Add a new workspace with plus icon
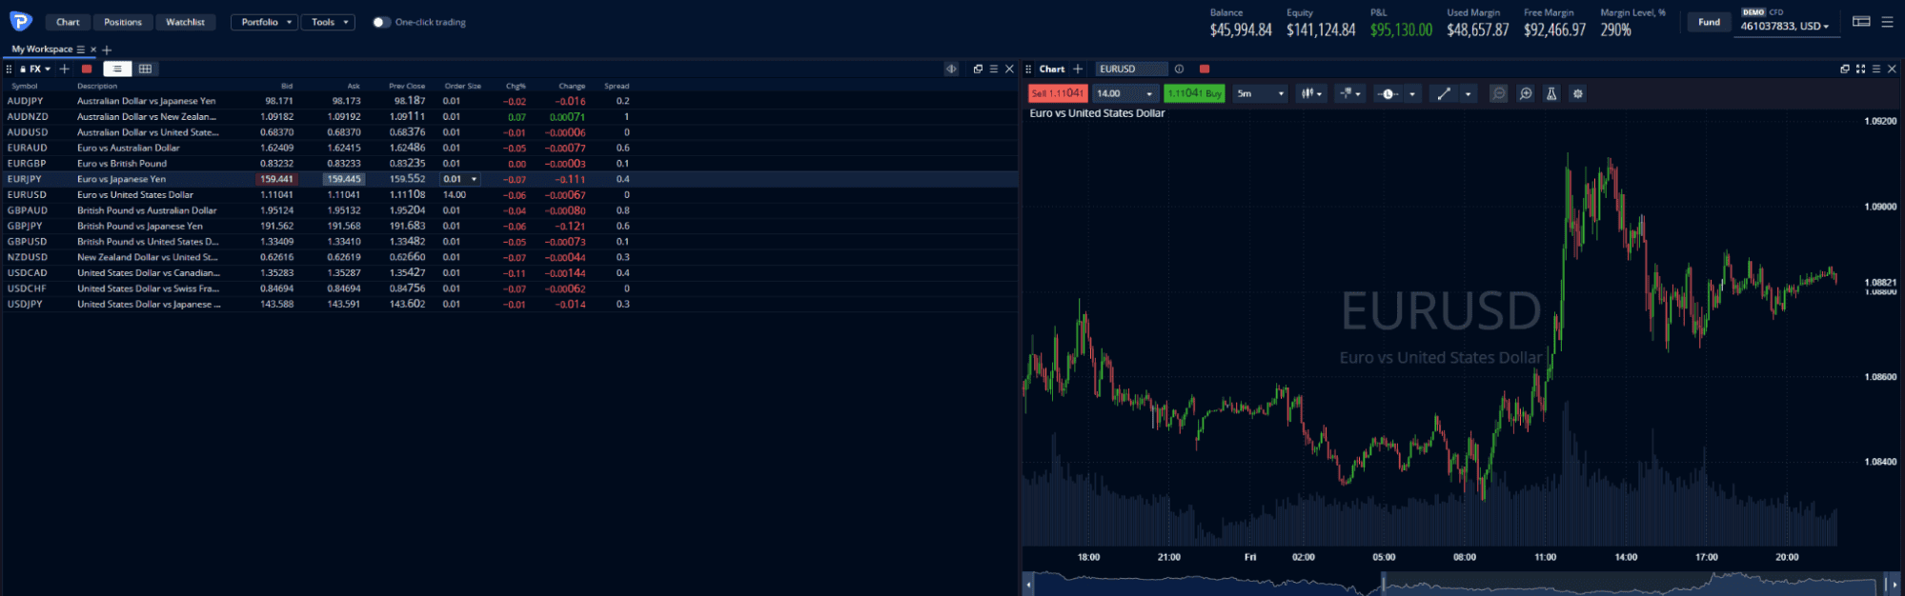Viewport: 1905px width, 596px height. coord(107,50)
